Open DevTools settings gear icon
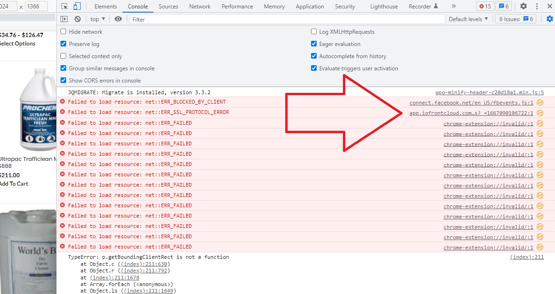This screenshot has height=294, width=555. [524, 7]
